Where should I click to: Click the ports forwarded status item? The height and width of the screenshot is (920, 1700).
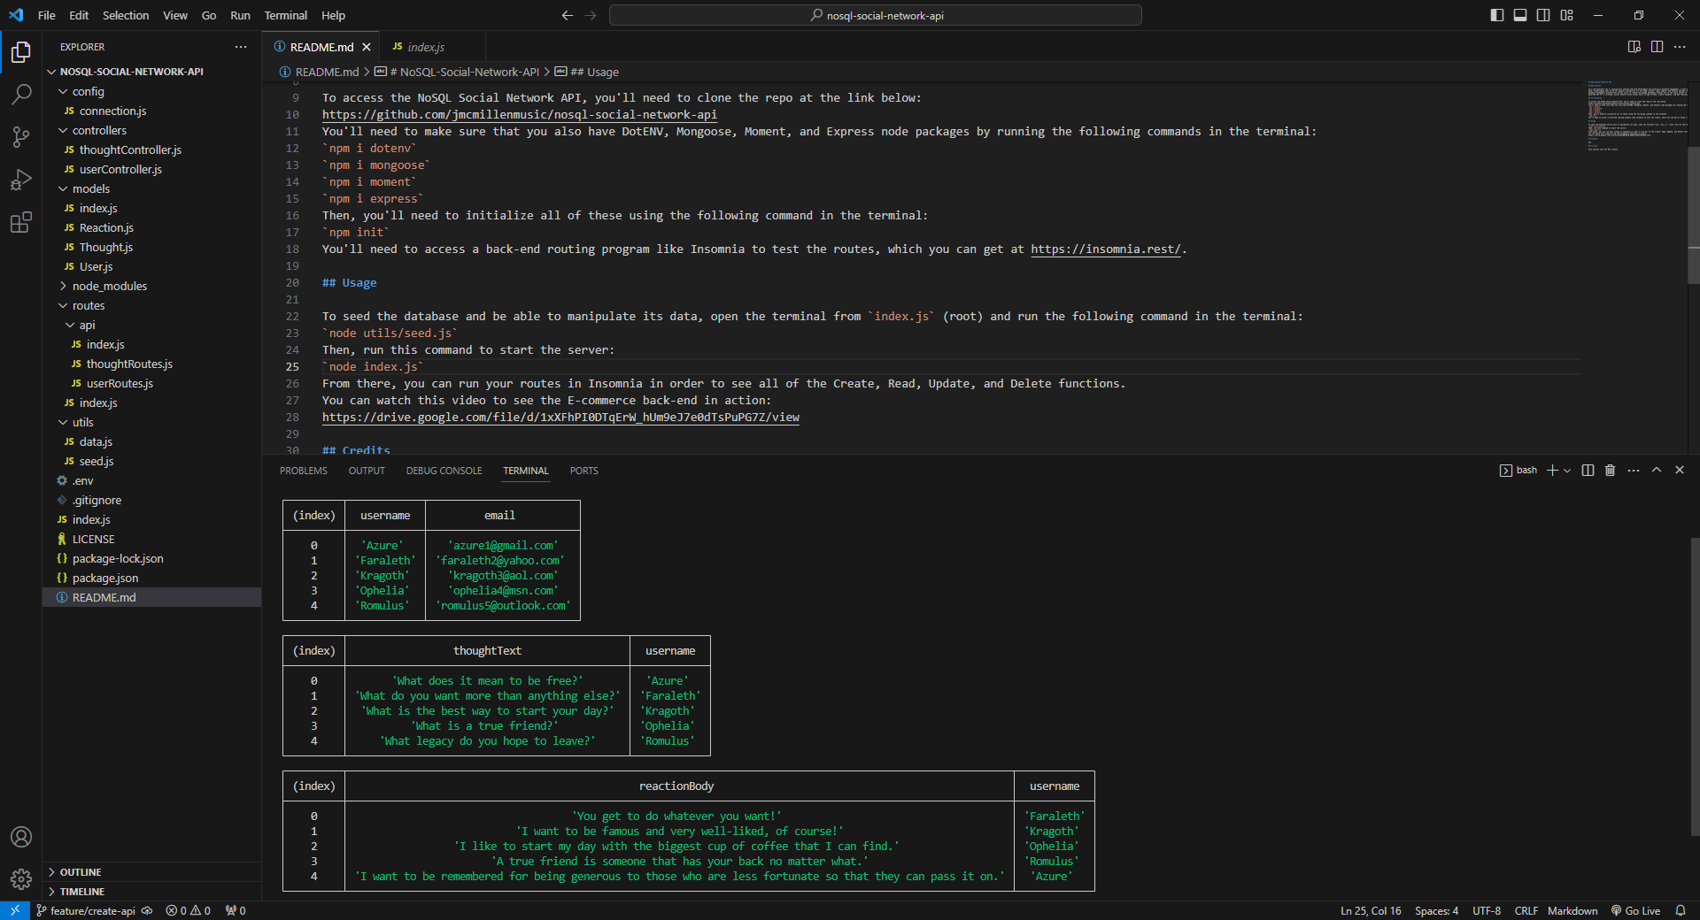click(x=236, y=910)
